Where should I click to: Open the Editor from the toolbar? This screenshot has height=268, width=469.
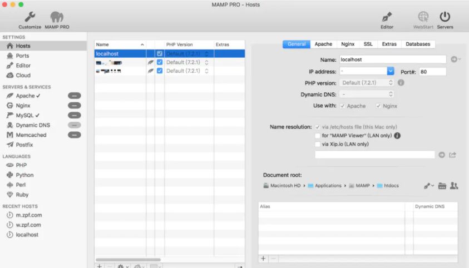click(387, 17)
